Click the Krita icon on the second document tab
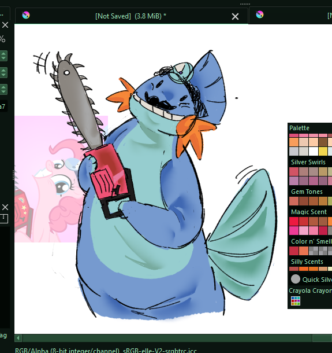Viewport: 332px width, 353px height. click(260, 14)
